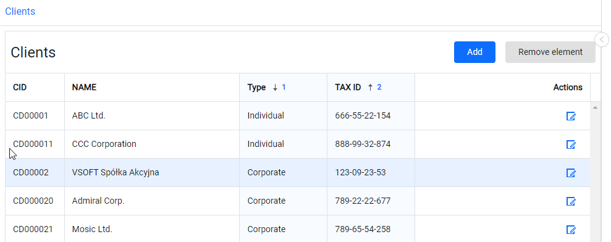Image resolution: width=611 pixels, height=242 pixels.
Task: Edit Admiral Corp. using pencil icon
Action: coord(571,201)
